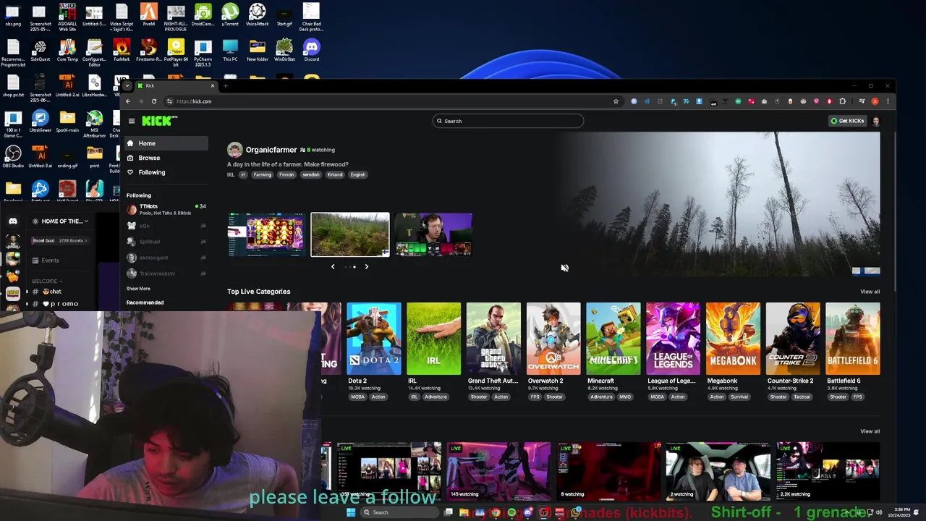Select the Farming tag chip
This screenshot has height=521, width=926.
[262, 174]
